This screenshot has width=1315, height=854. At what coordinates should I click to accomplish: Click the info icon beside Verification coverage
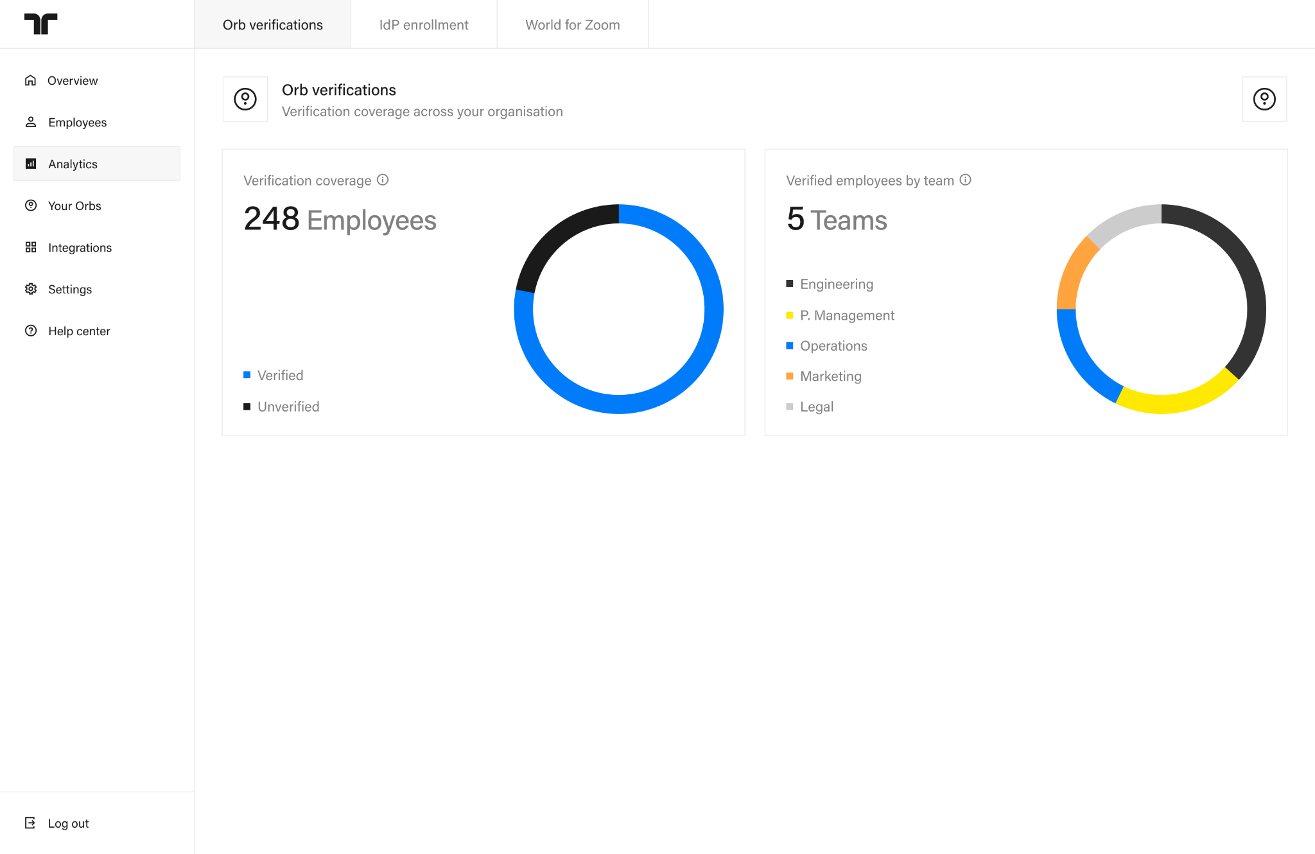tap(383, 180)
